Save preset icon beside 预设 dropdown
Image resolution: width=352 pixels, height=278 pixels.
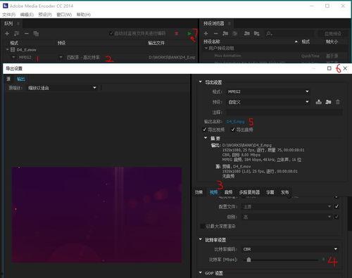318,102
